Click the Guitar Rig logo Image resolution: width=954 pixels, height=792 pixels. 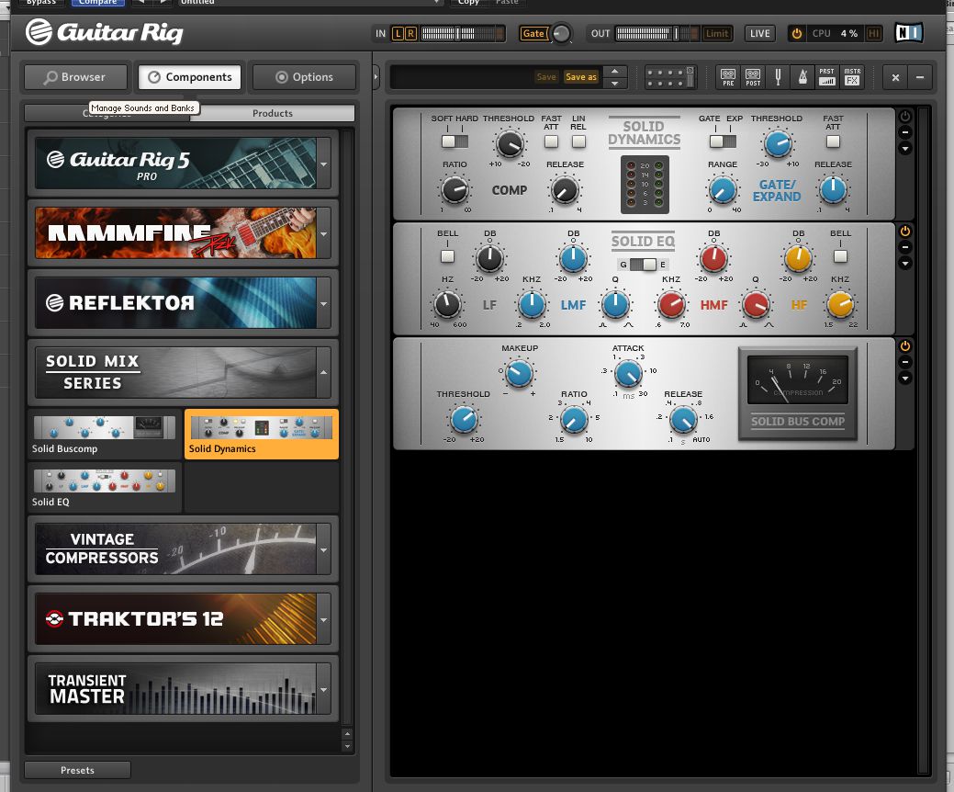pos(104,31)
